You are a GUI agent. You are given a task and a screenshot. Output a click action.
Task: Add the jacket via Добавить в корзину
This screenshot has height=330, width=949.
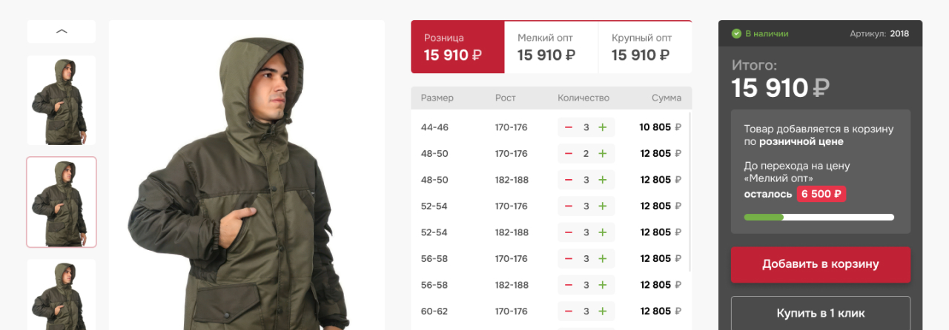pyautogui.click(x=821, y=264)
